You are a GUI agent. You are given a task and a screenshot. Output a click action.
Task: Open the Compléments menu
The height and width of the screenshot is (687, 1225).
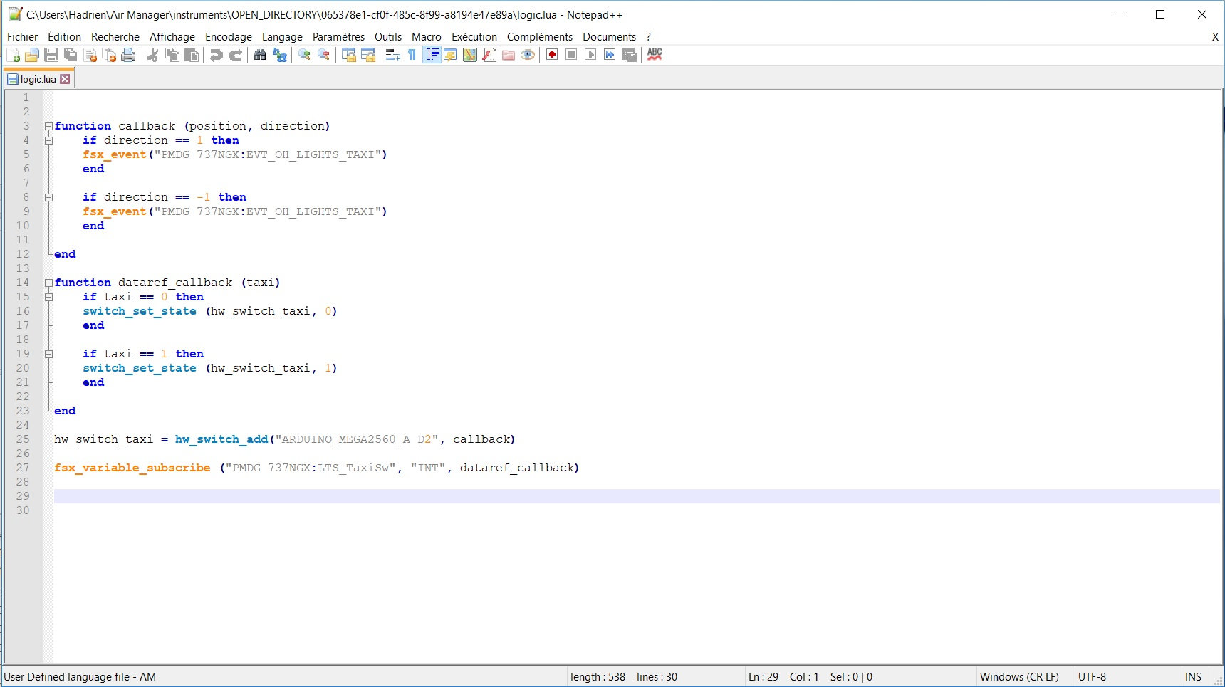pyautogui.click(x=540, y=37)
